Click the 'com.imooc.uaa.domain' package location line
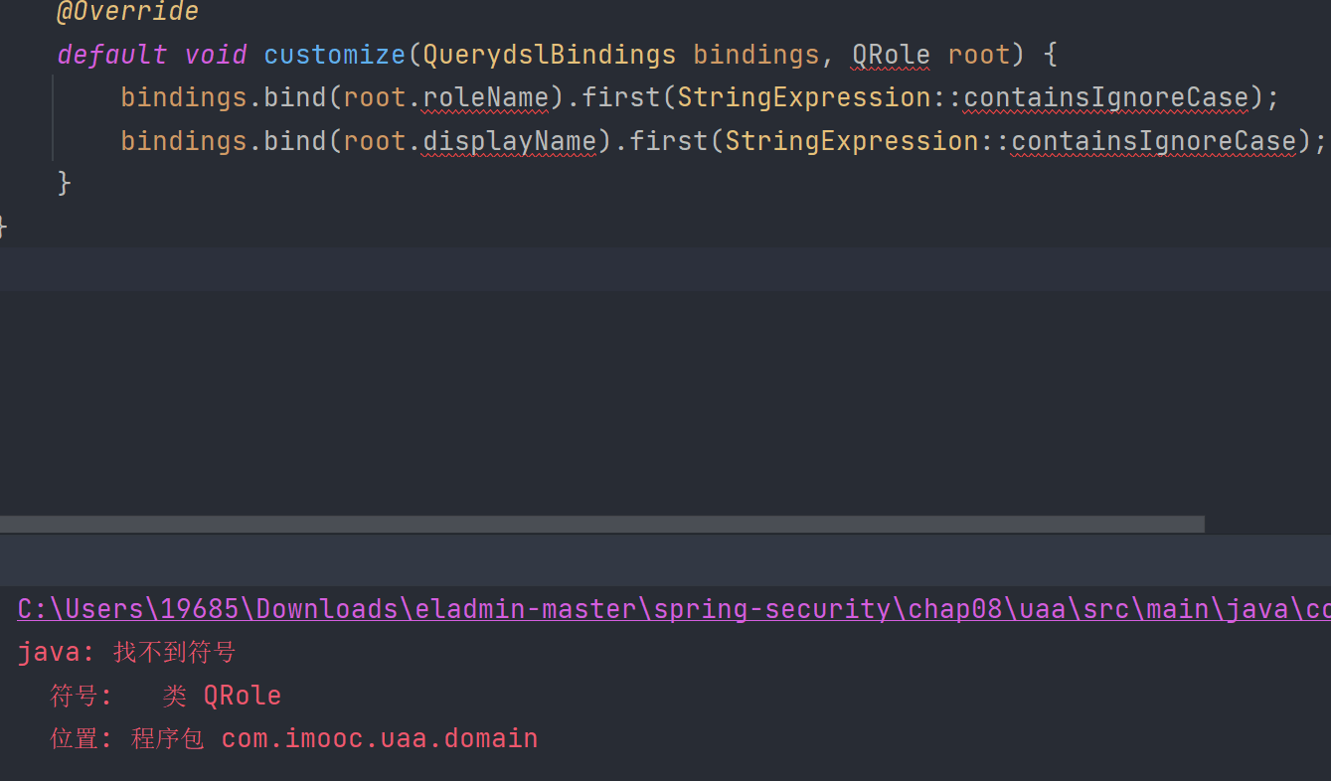The width and height of the screenshot is (1331, 781). pos(294,738)
